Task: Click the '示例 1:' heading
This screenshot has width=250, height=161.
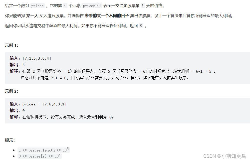Action: 11,46
